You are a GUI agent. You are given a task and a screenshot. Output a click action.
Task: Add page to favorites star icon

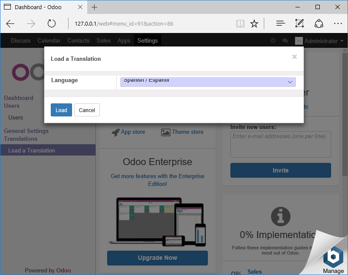click(254, 23)
